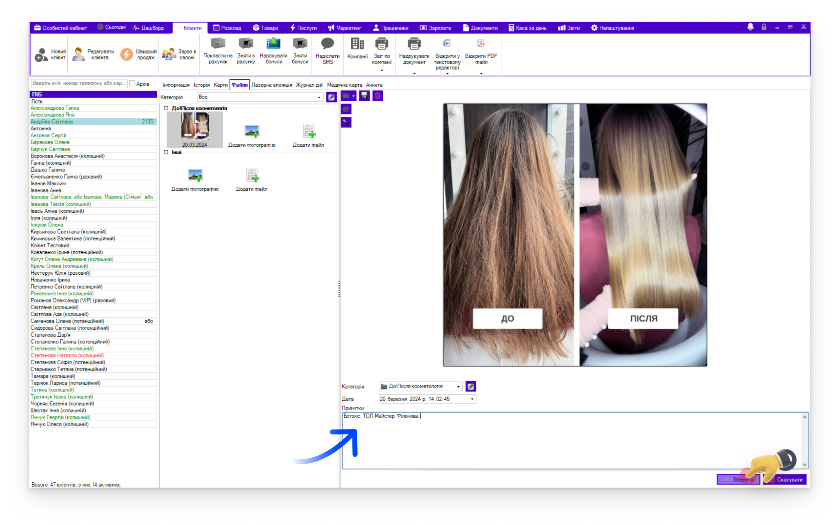This screenshot has width=840, height=525.
Task: Click Нарахувати бонуси icon
Action: click(274, 43)
